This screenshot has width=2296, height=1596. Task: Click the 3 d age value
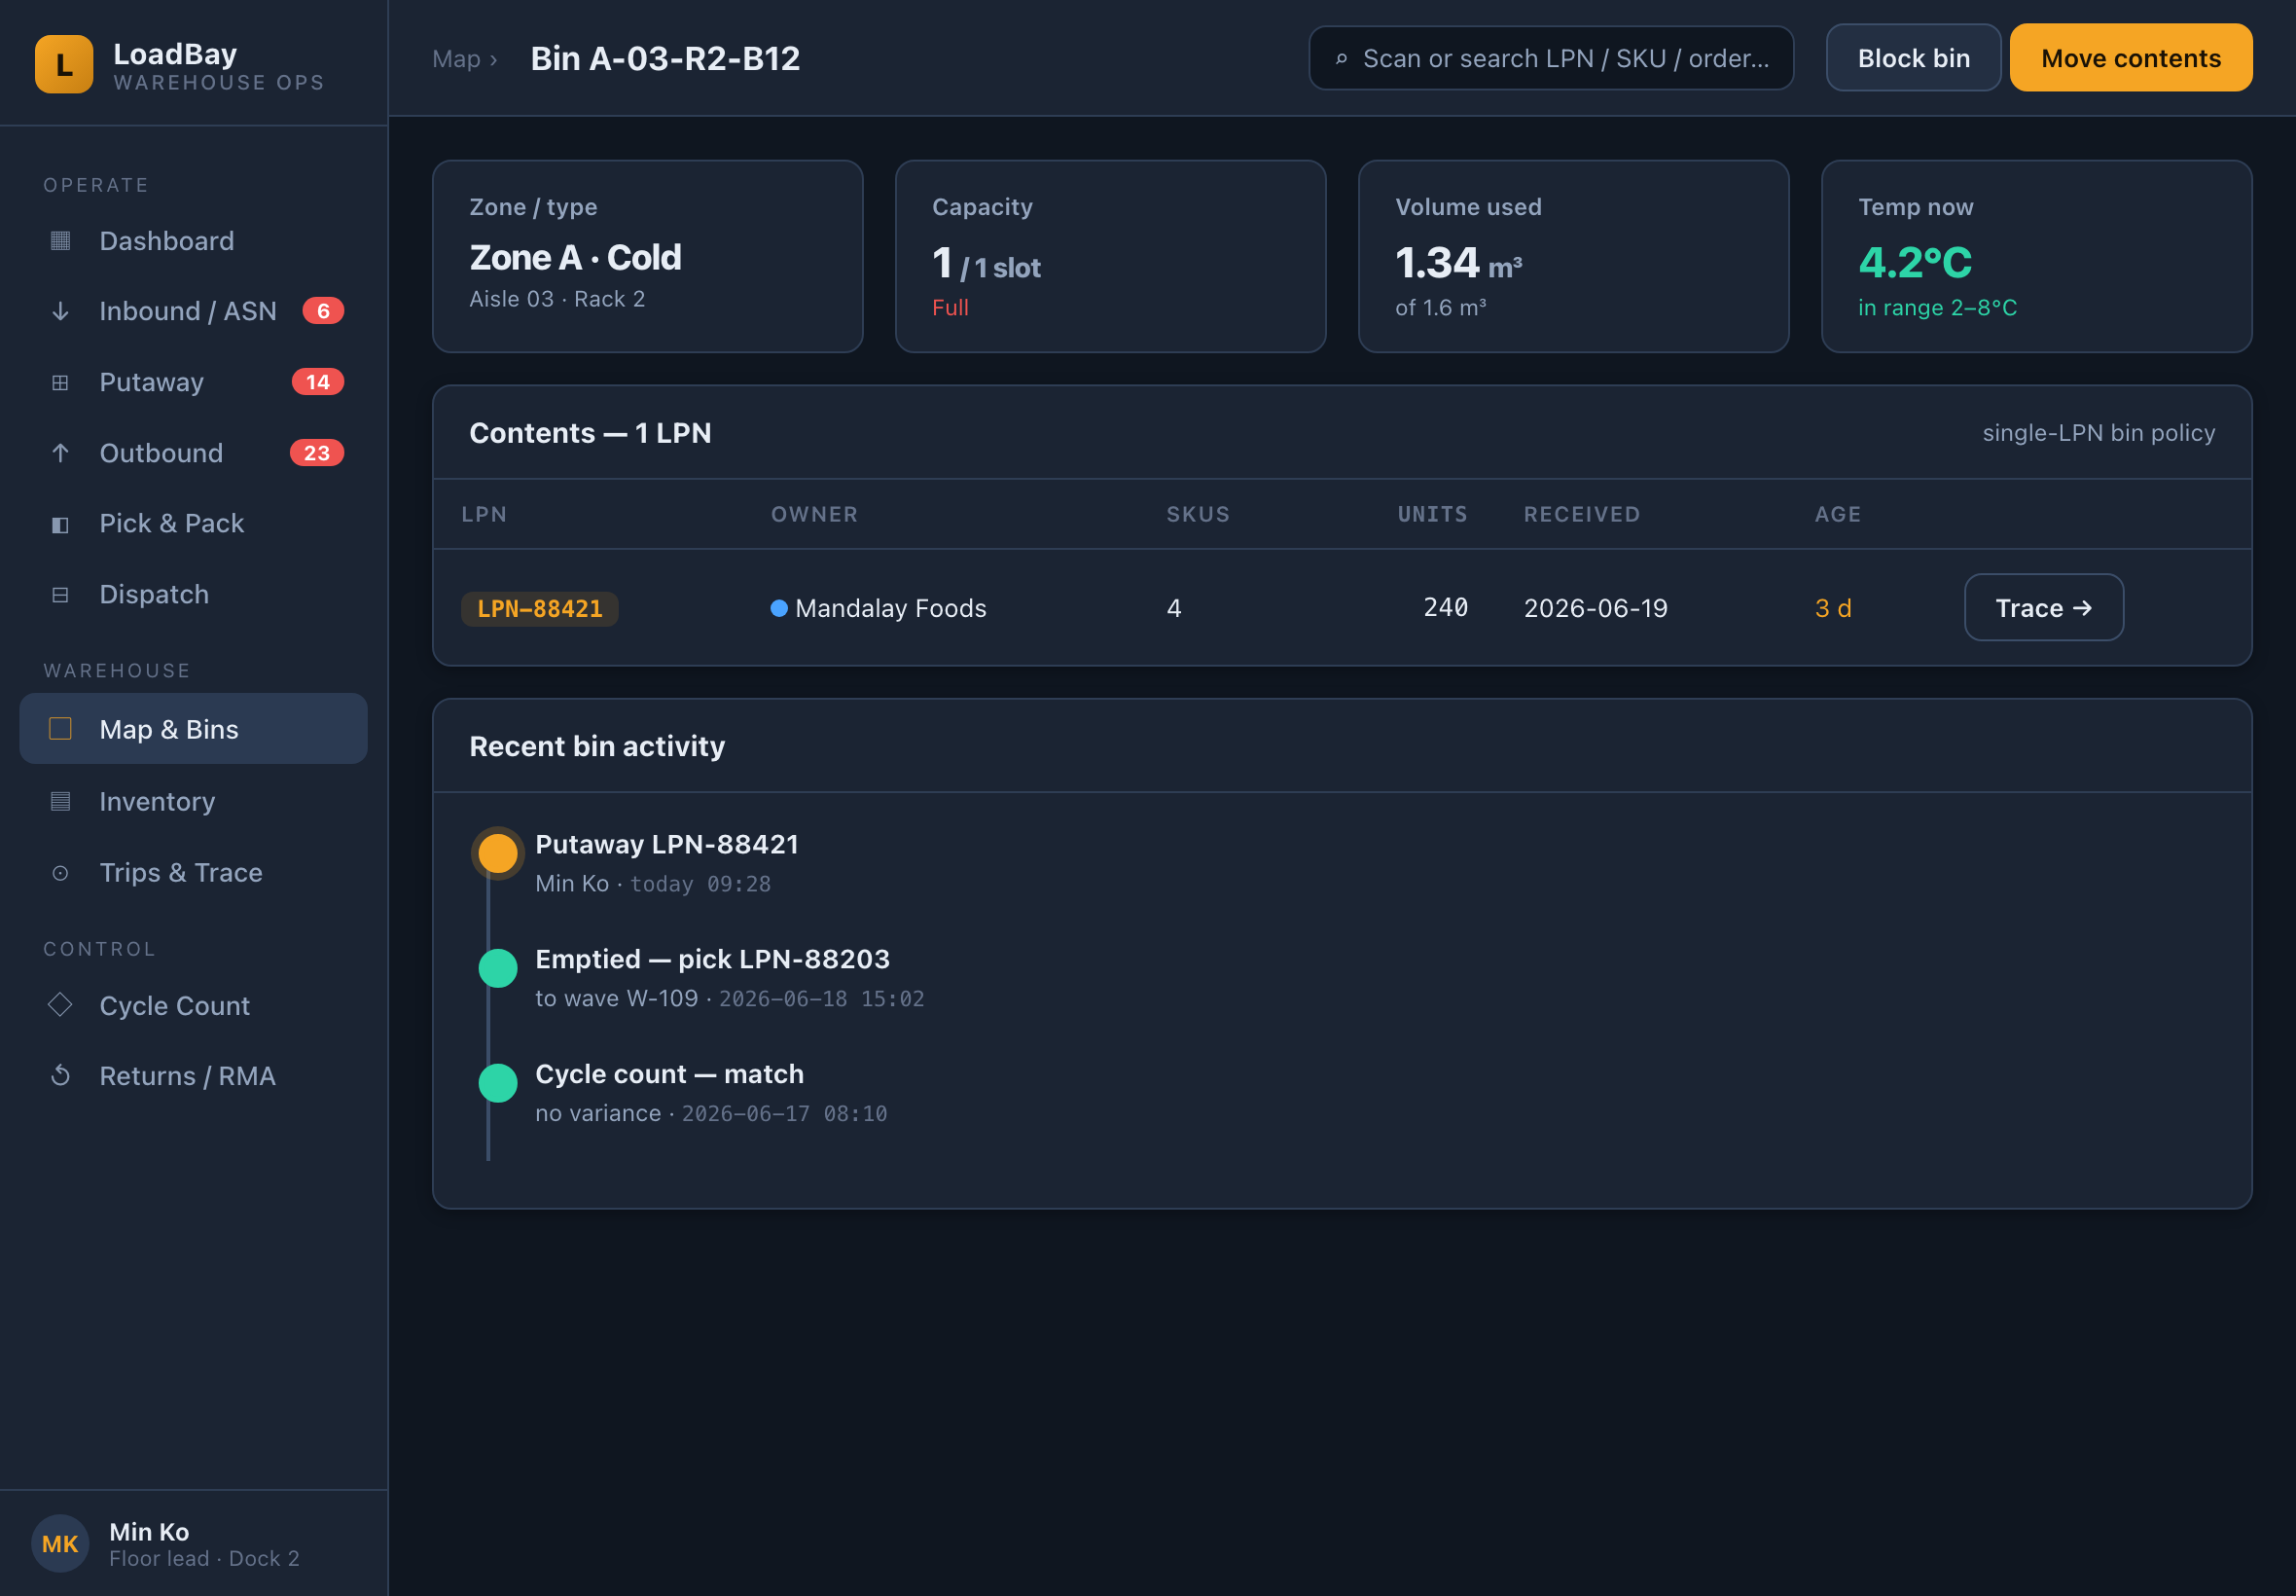click(x=1832, y=608)
